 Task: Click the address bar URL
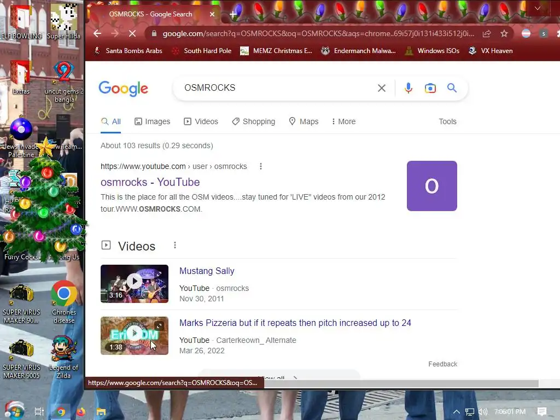click(318, 33)
